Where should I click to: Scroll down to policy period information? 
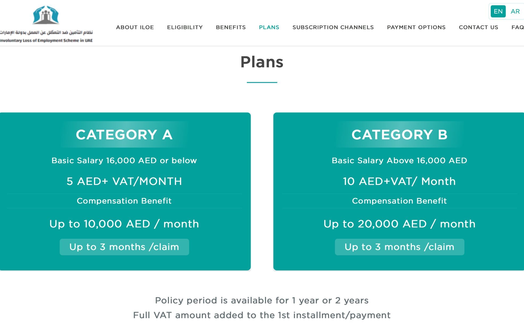(262, 300)
